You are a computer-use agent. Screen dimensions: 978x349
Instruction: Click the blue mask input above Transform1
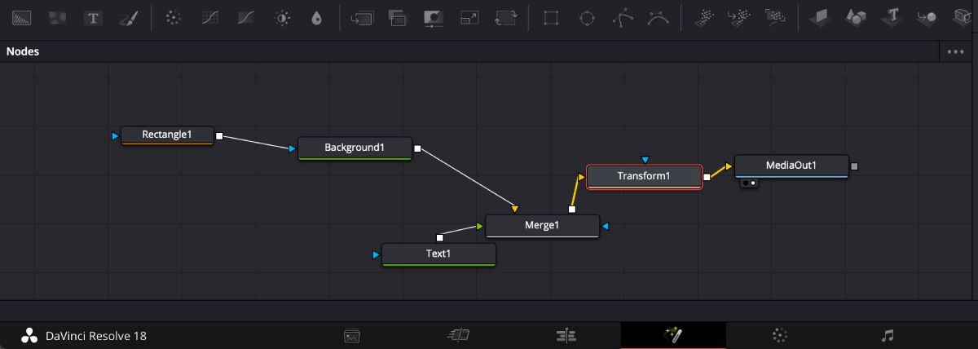[x=645, y=159]
